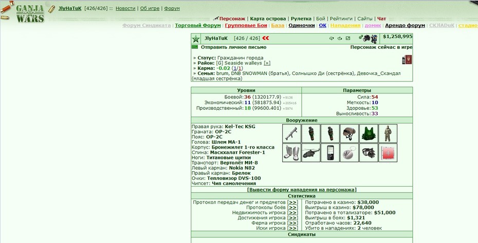Viewport: 478px width, 243px height.
Task: Click the Kel-Tec KSG weapon icon
Action: 292,133
